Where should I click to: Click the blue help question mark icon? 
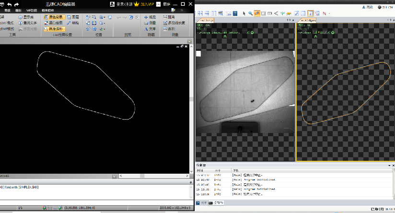tap(235, 13)
